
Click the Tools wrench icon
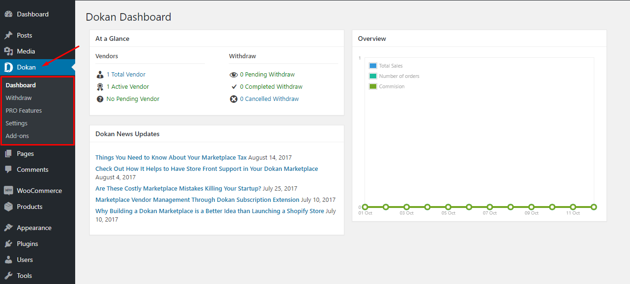(x=8, y=276)
